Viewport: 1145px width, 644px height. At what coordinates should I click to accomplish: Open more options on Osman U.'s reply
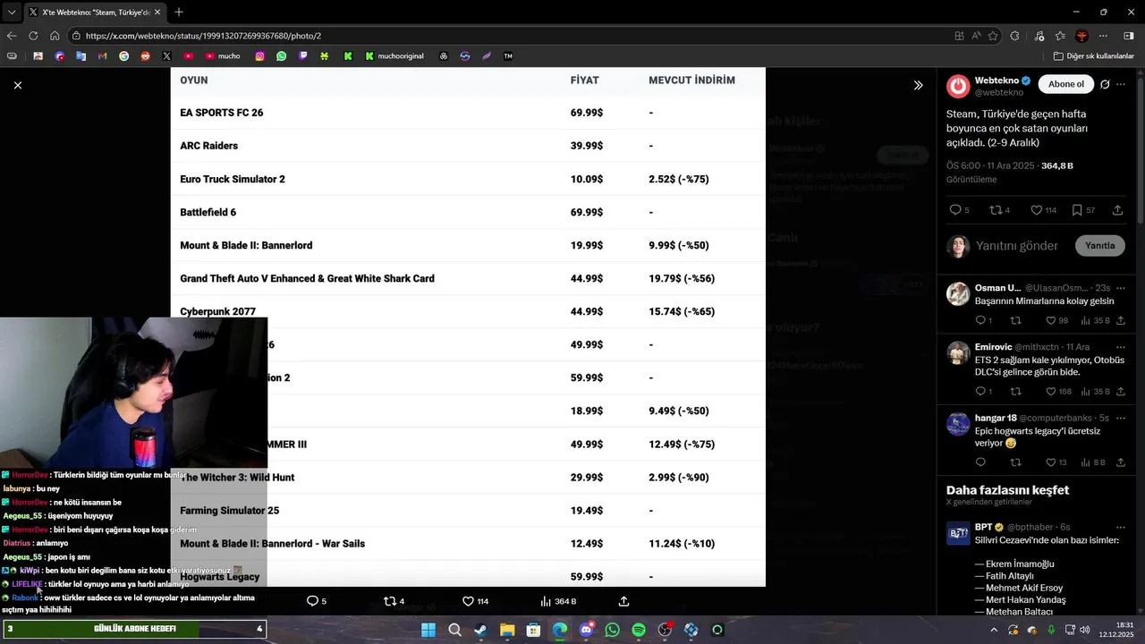click(x=1121, y=288)
